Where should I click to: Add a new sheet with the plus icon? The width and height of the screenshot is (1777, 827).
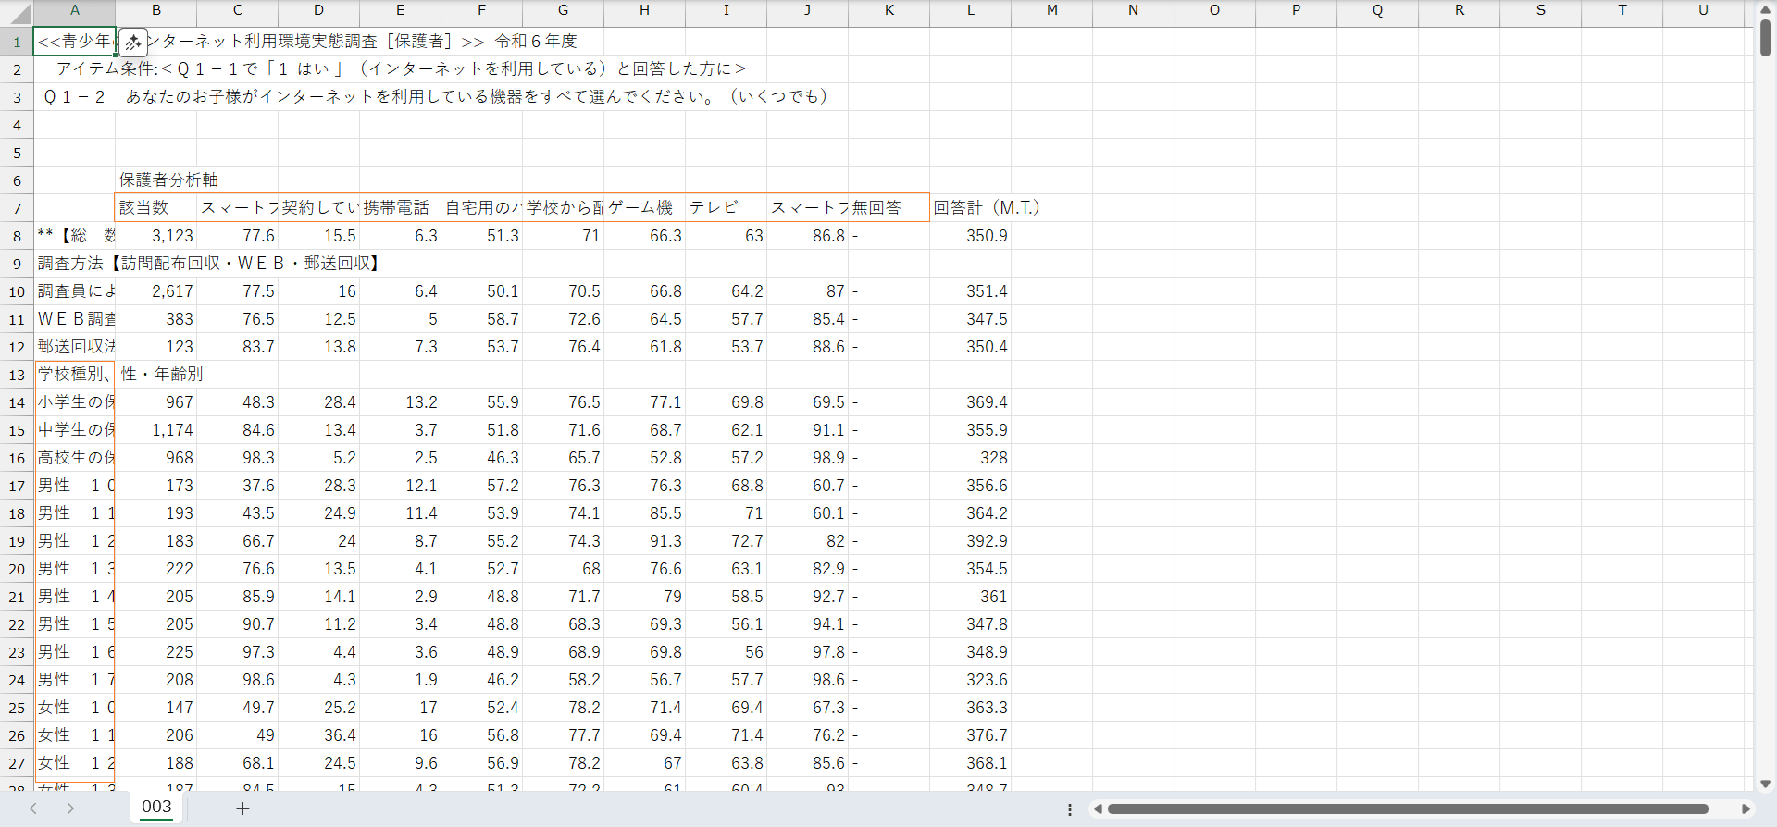pos(242,808)
